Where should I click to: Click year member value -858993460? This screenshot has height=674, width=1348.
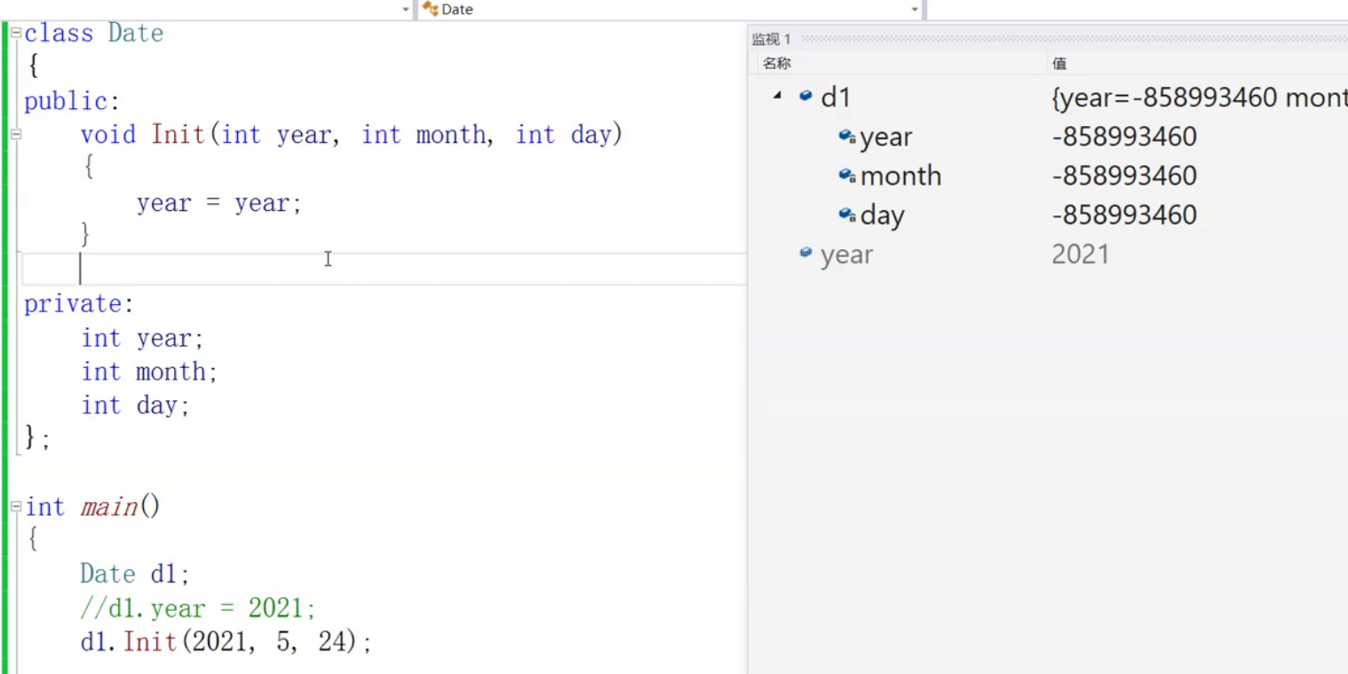[x=1124, y=137]
